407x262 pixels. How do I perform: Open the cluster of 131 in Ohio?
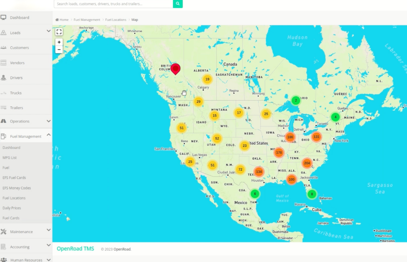317,137
